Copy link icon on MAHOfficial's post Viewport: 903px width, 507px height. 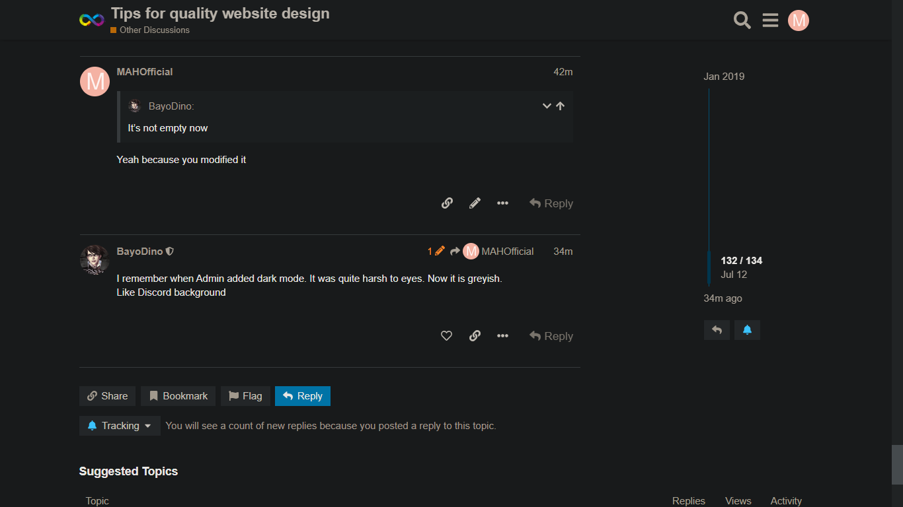pyautogui.click(x=447, y=203)
